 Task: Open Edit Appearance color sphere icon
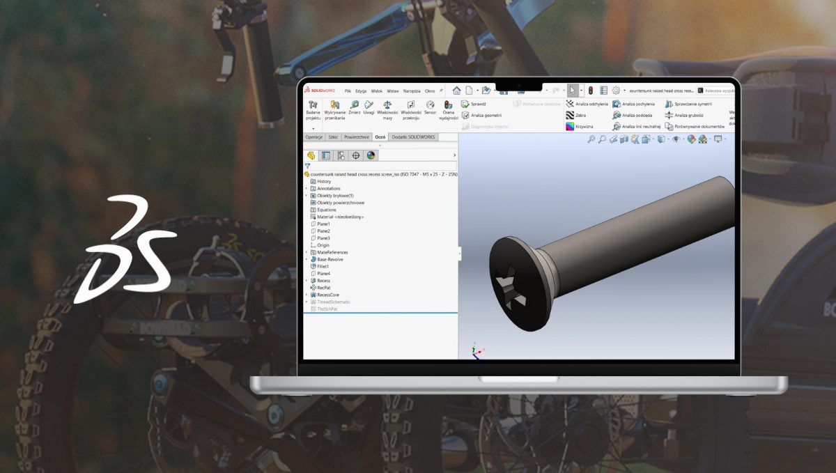tap(691, 139)
